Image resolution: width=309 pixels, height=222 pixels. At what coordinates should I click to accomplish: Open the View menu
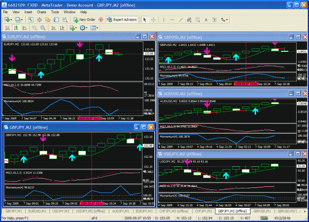(16, 12)
